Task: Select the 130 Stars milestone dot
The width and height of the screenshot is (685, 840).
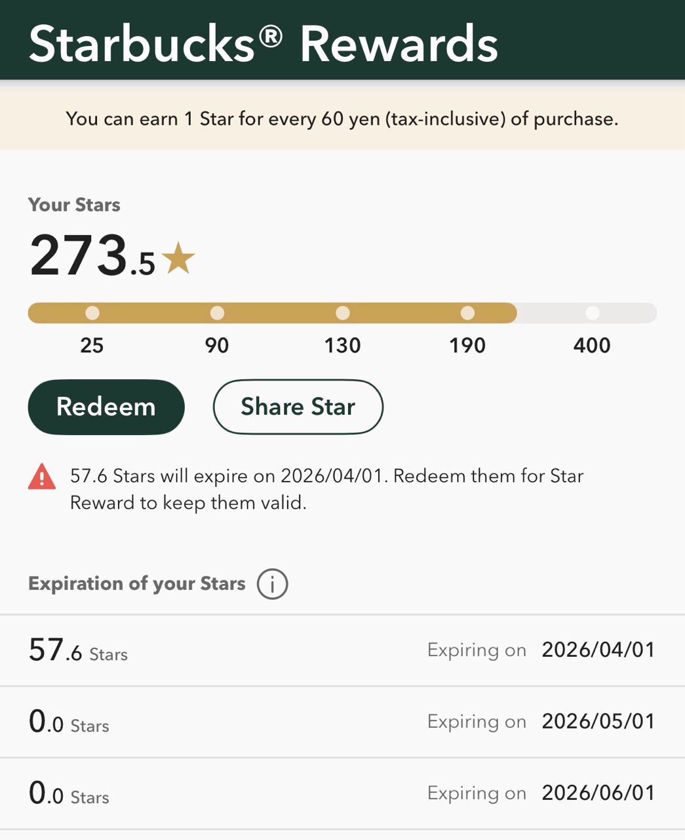Action: pos(342,313)
